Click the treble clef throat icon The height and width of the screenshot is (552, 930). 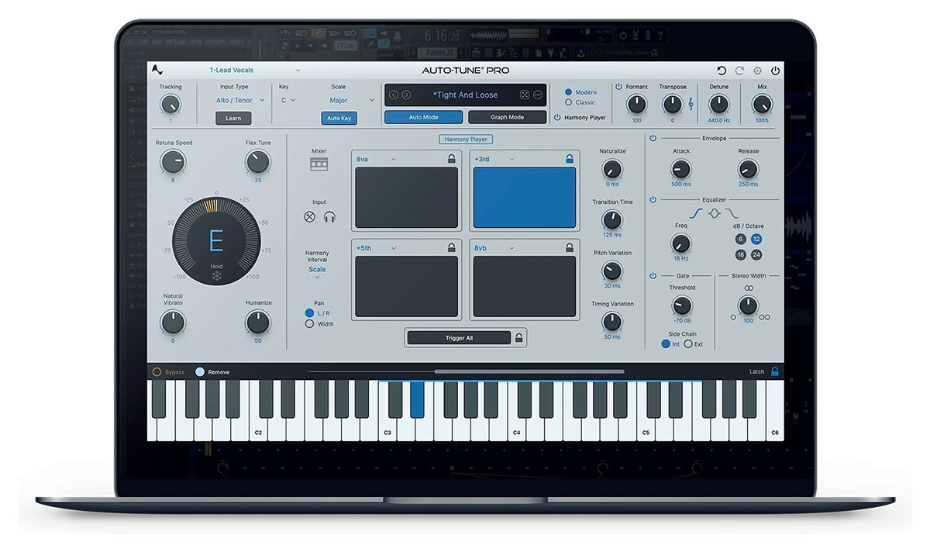click(x=691, y=104)
